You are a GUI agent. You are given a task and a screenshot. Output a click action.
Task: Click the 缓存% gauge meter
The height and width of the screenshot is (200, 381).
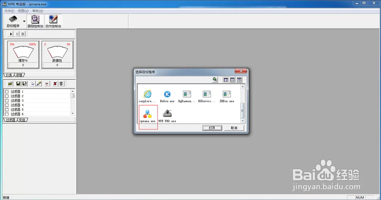(x=23, y=55)
